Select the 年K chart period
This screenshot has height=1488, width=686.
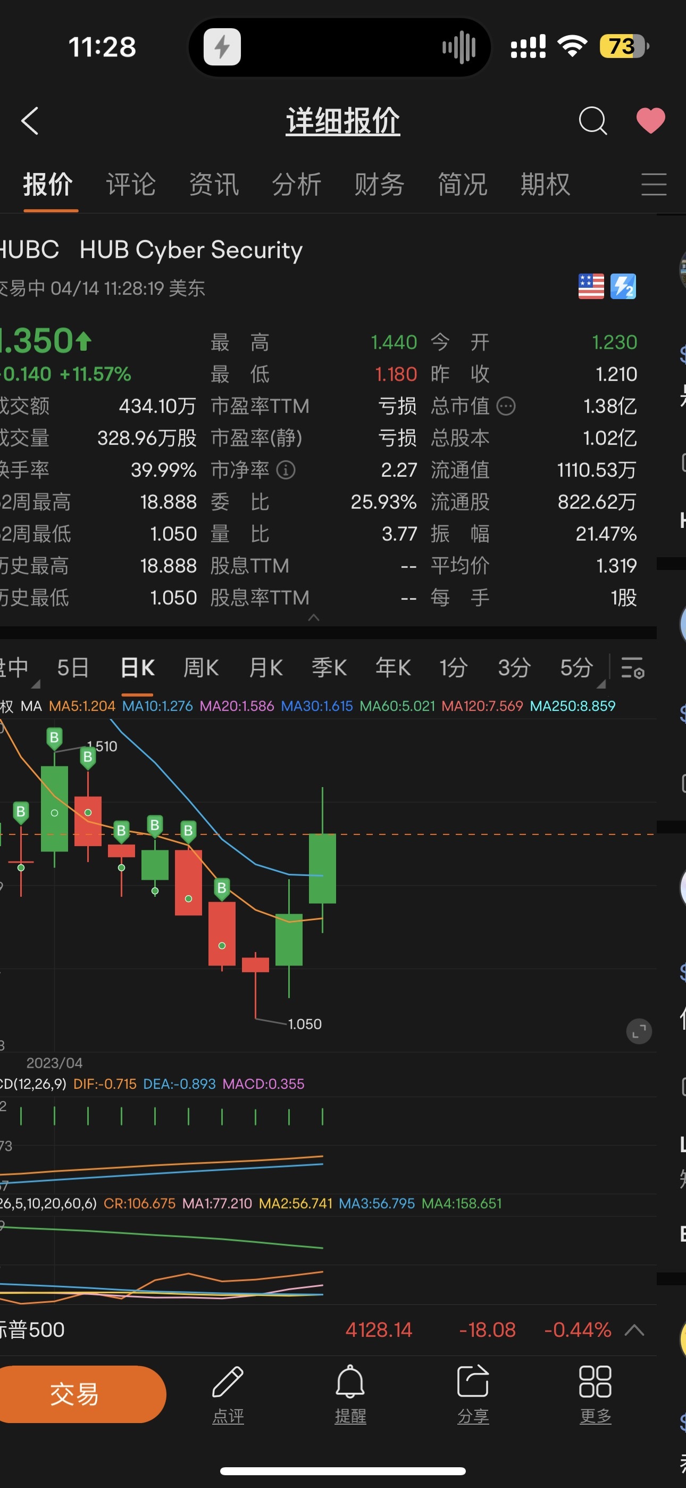click(x=393, y=668)
